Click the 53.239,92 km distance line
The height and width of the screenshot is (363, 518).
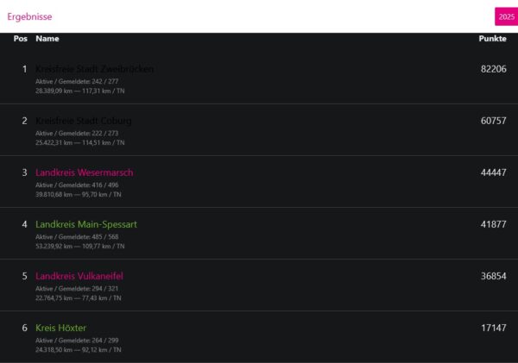click(x=79, y=247)
